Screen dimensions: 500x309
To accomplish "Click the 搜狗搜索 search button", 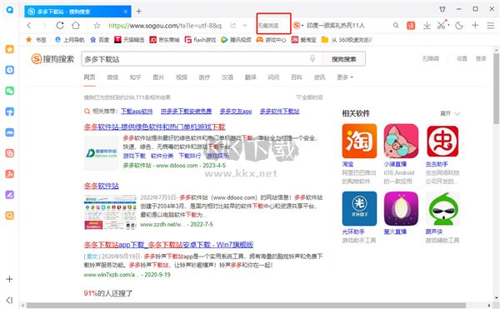I will (343, 59).
